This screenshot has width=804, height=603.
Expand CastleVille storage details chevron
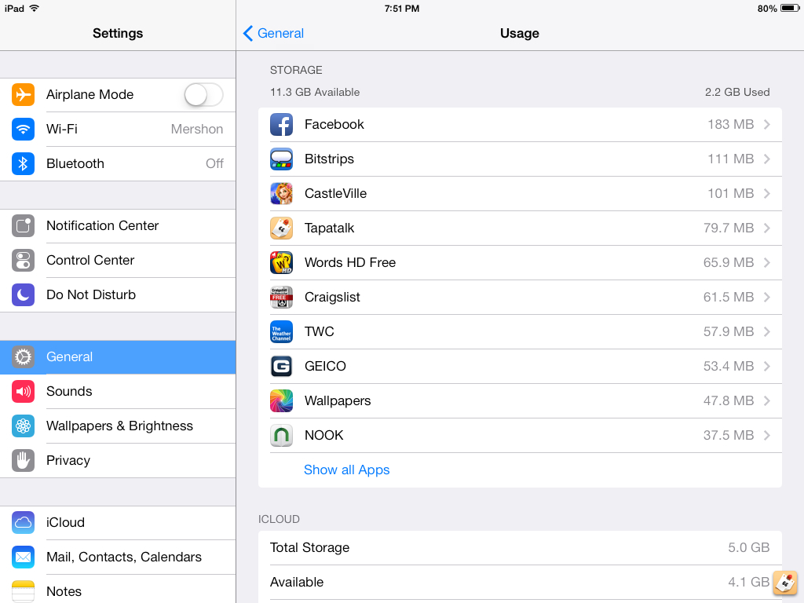767,194
